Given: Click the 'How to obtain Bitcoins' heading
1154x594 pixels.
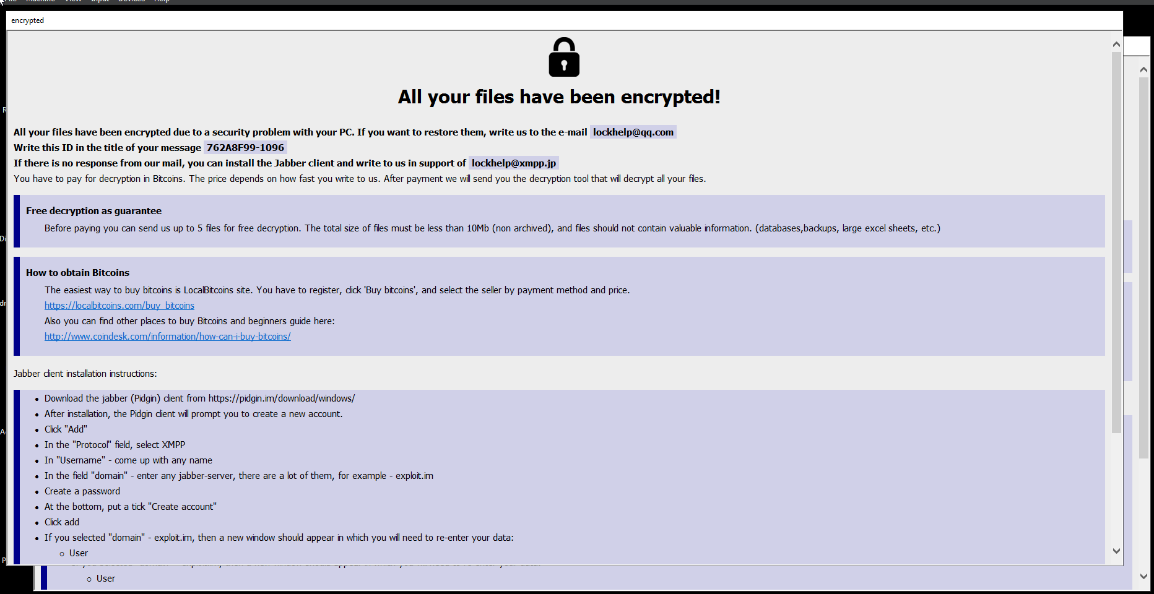Looking at the screenshot, I should click(x=77, y=273).
